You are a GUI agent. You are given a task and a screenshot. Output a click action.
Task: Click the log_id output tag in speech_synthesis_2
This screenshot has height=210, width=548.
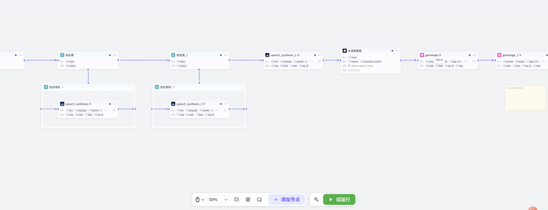(x=210, y=114)
